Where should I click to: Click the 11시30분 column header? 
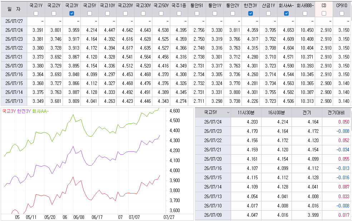pyautogui.click(x=246, y=112)
